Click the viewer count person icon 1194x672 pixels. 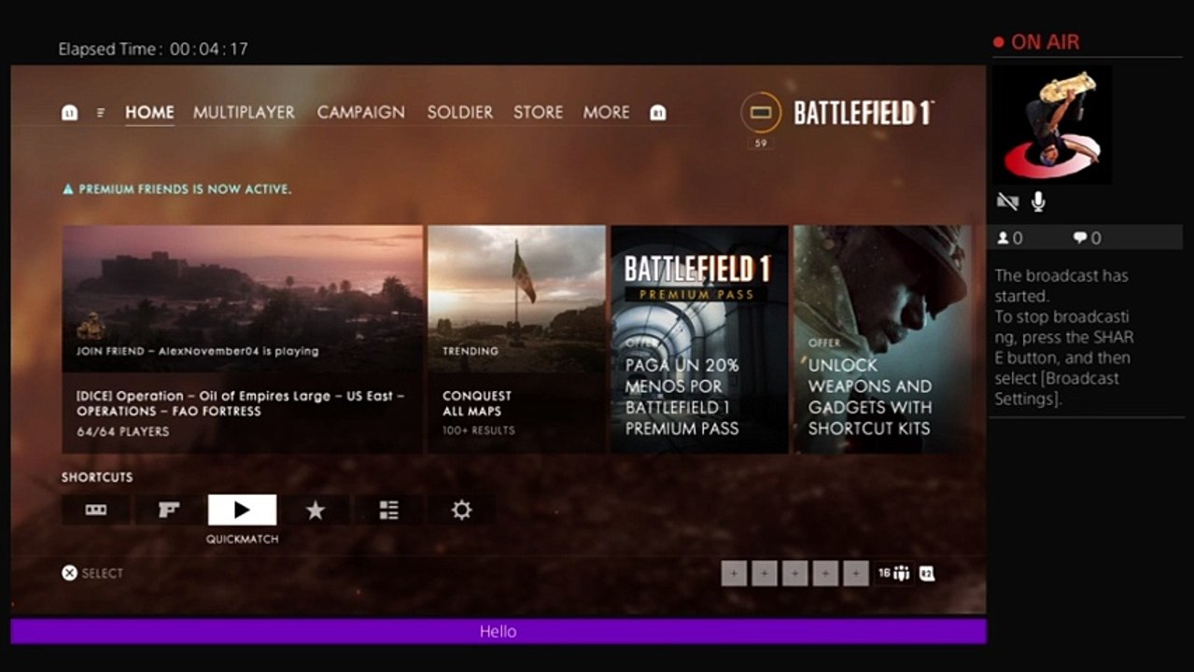click(1004, 238)
